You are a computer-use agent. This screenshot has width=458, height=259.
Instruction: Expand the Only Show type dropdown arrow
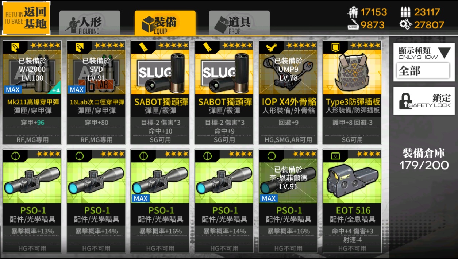tap(444, 53)
